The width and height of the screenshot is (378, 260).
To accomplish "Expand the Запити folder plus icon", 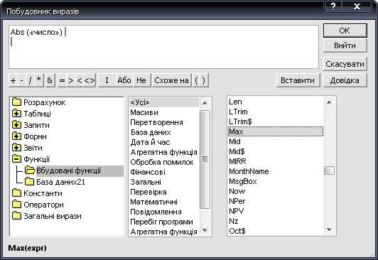I will (x=16, y=125).
